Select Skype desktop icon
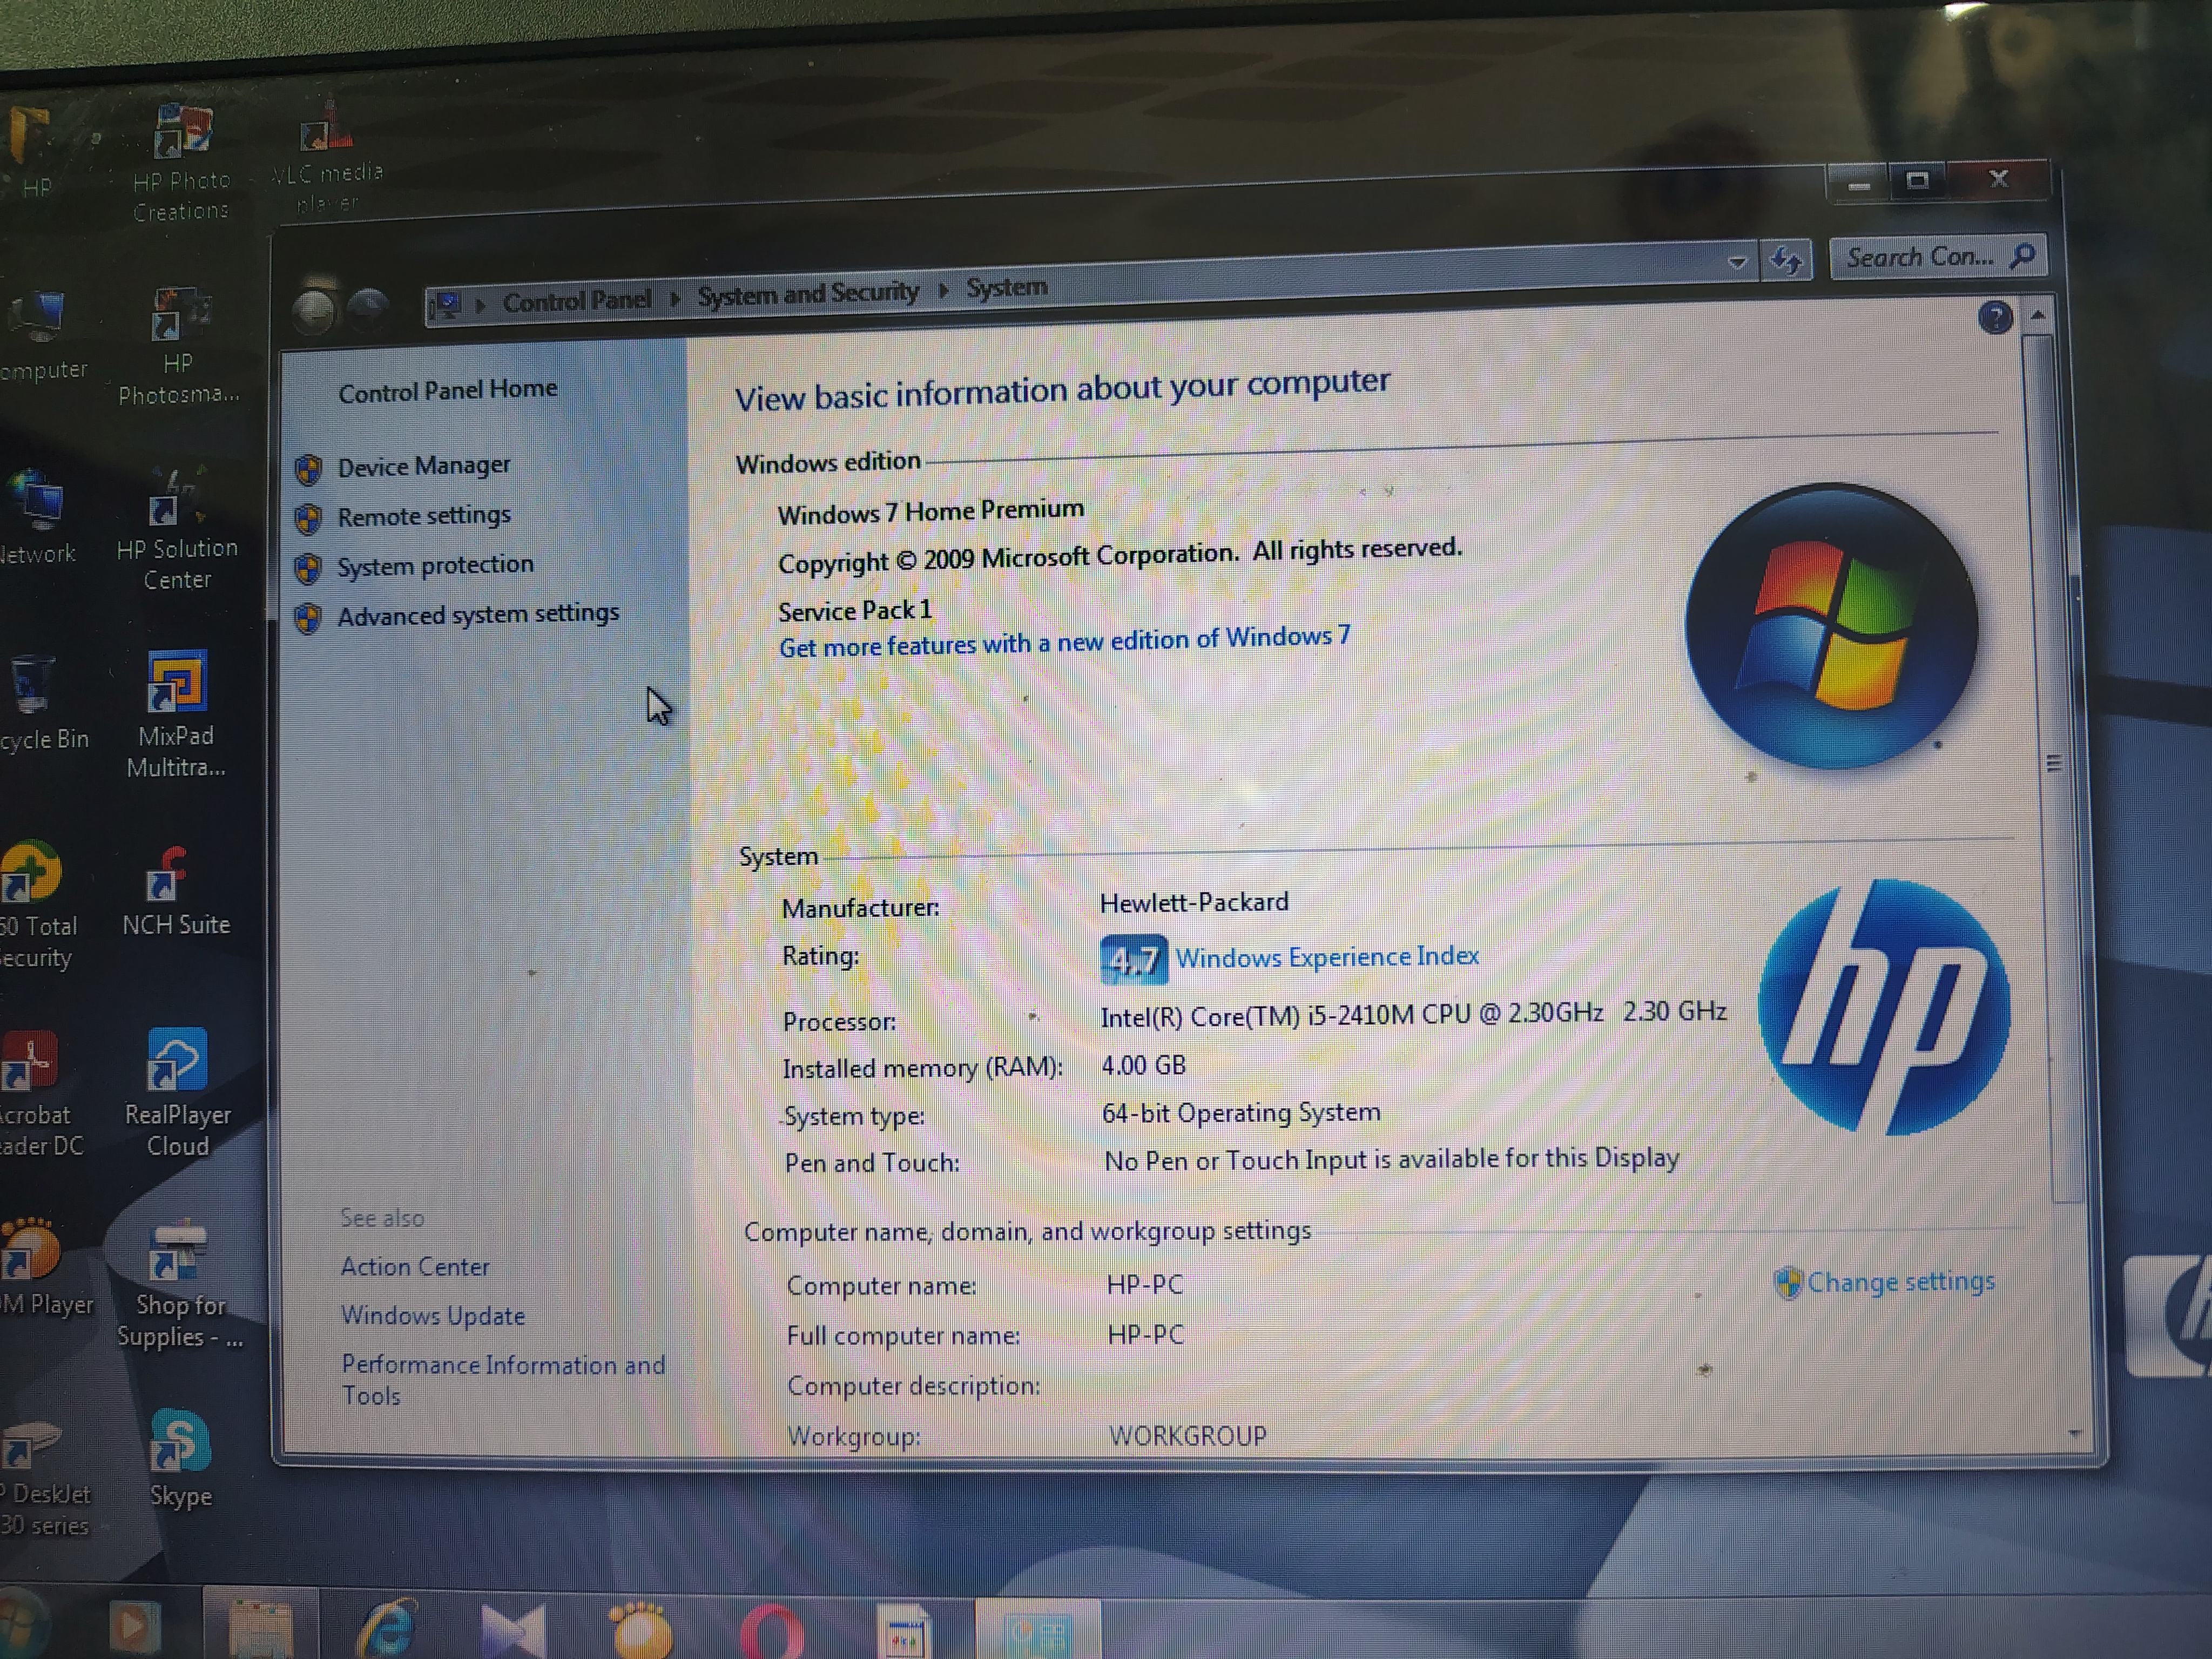The image size is (2212, 1659). coord(180,1460)
